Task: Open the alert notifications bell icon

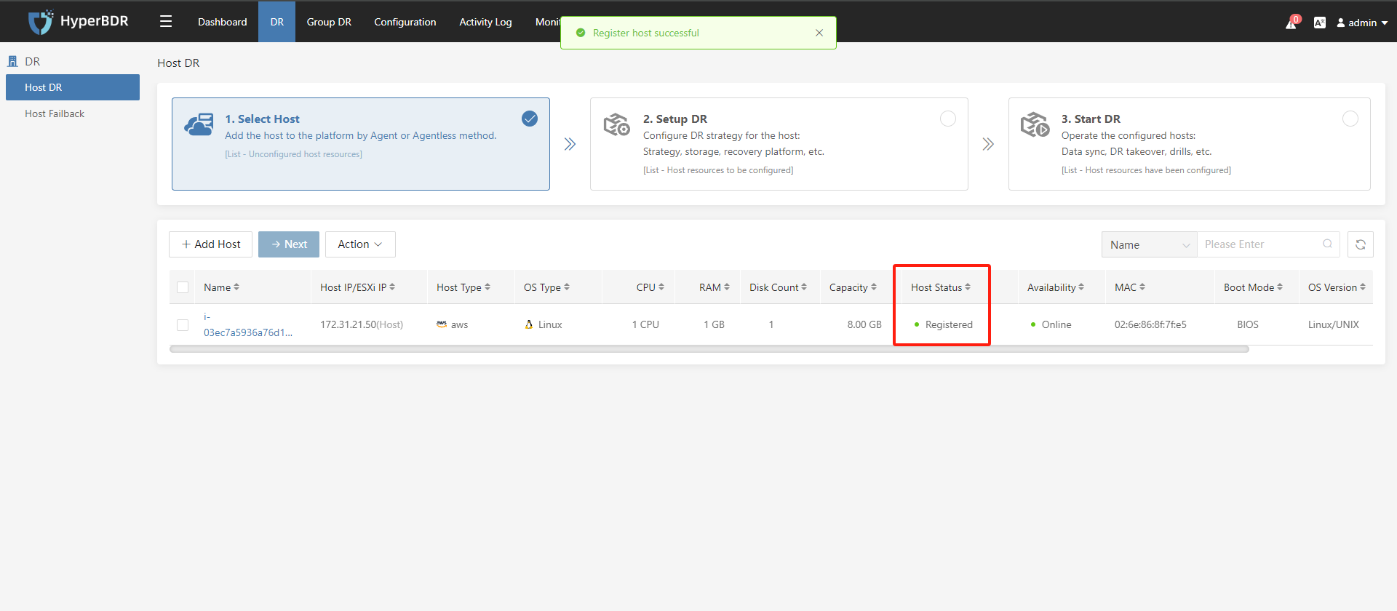Action: pos(1291,23)
